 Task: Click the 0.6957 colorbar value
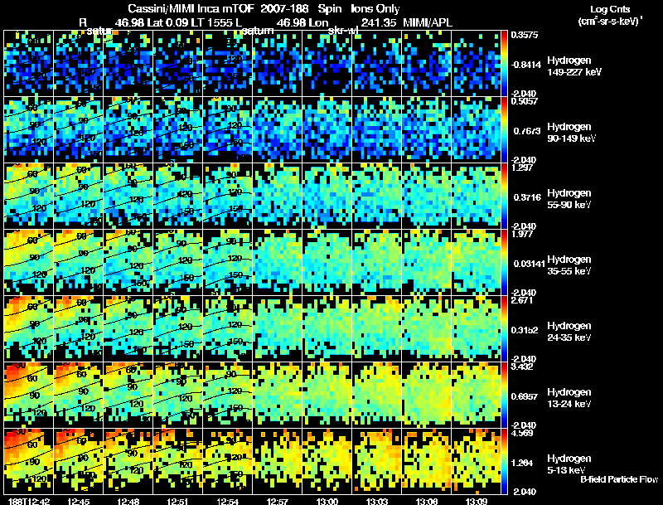point(525,396)
